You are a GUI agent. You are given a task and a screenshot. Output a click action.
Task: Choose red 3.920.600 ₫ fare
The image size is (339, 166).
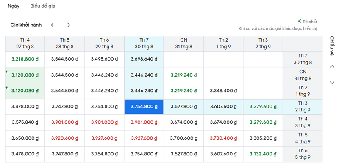64,138
